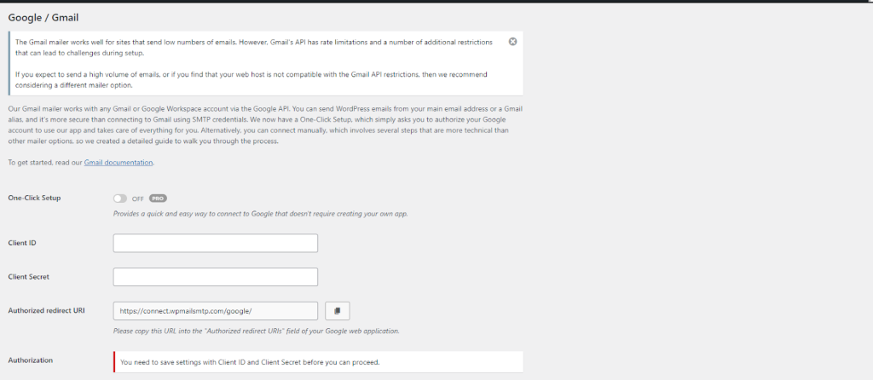The width and height of the screenshot is (873, 380).
Task: Click into the Client Secret field
Action: click(x=215, y=277)
